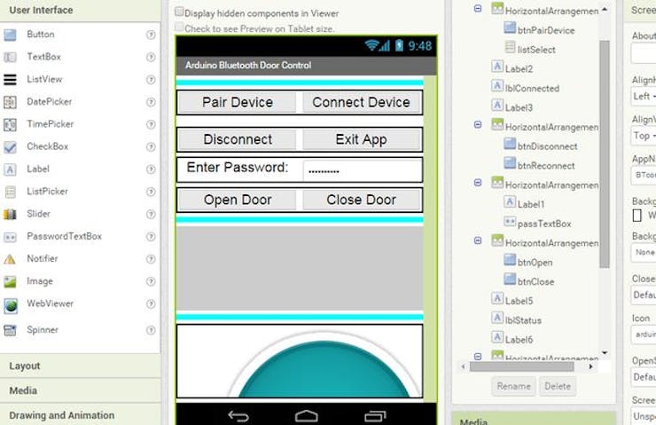Viewport: 656px width, 425px height.
Task: Select the Label palette component
Action: coord(37,169)
